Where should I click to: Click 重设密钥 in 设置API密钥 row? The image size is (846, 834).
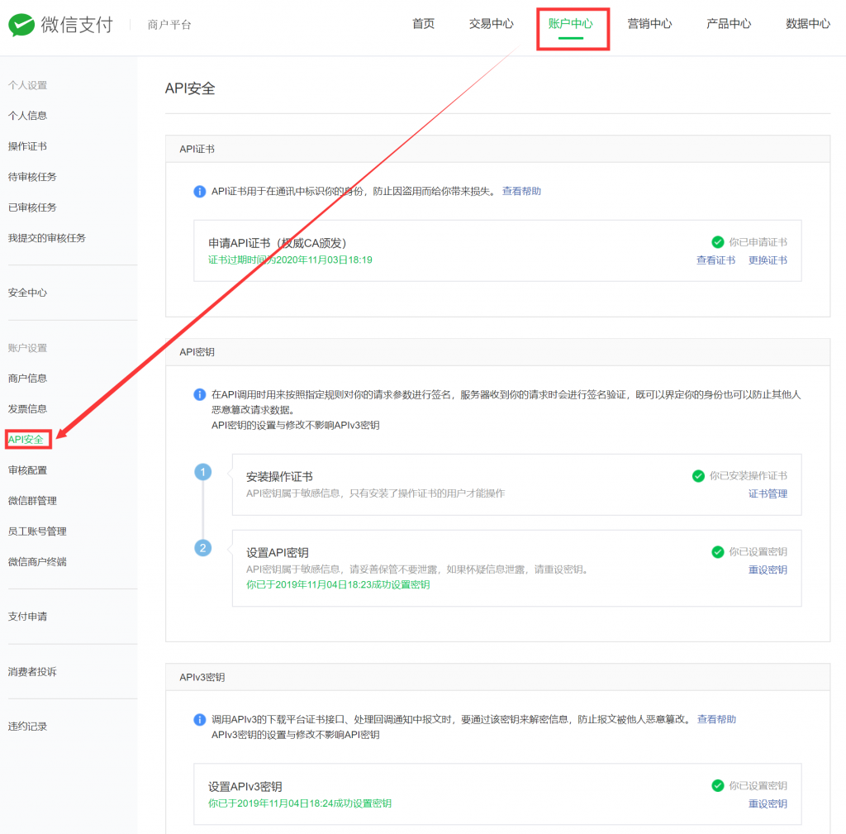768,570
